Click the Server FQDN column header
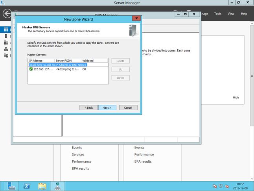 click(x=68, y=61)
